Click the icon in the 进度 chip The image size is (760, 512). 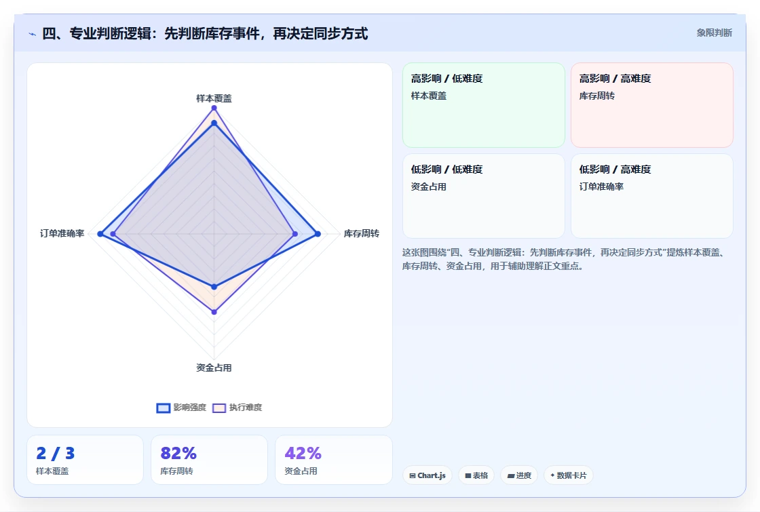(x=510, y=475)
